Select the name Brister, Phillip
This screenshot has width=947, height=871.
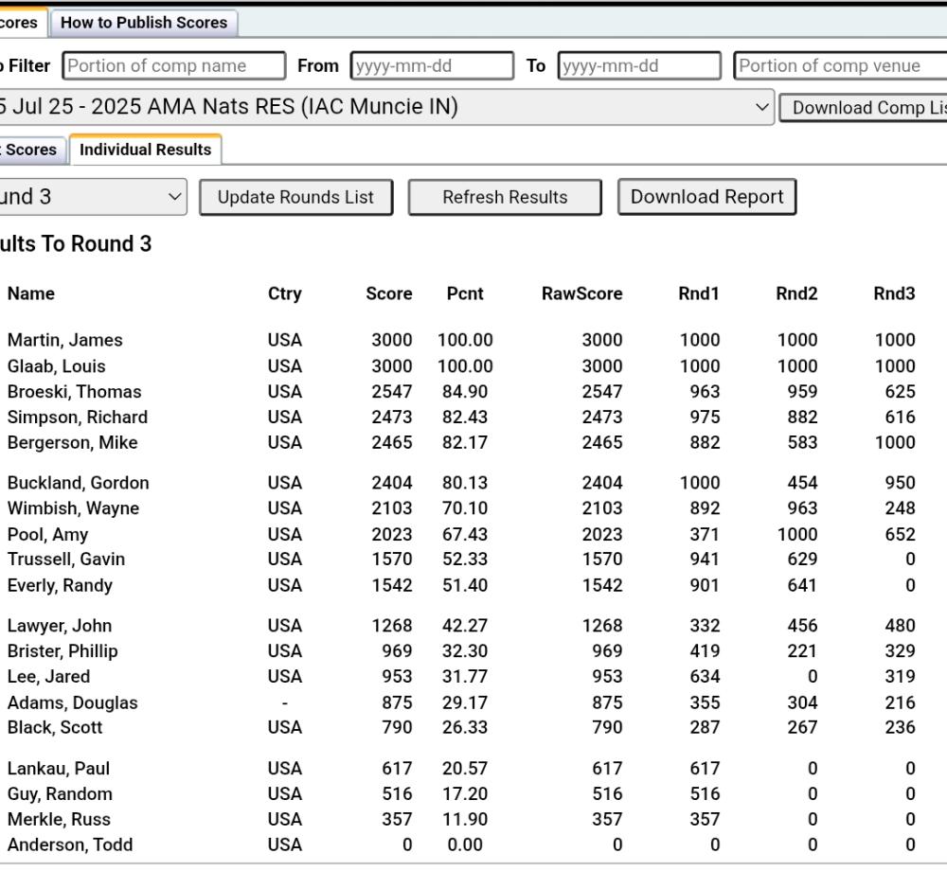63,650
